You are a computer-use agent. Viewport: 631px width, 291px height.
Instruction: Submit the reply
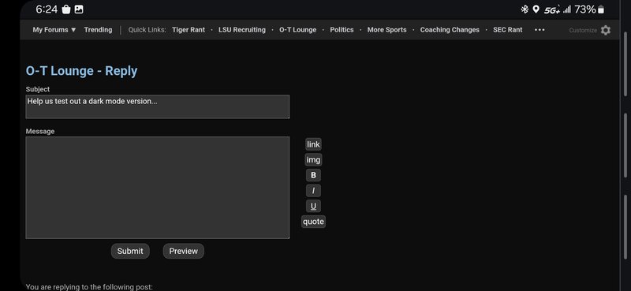click(130, 251)
